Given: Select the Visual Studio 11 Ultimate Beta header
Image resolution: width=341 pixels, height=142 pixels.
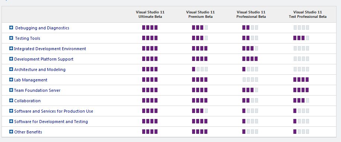Looking at the screenshot, I should click(150, 14).
